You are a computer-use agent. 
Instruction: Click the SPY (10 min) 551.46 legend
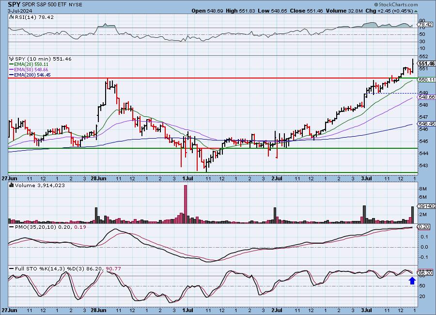point(43,59)
